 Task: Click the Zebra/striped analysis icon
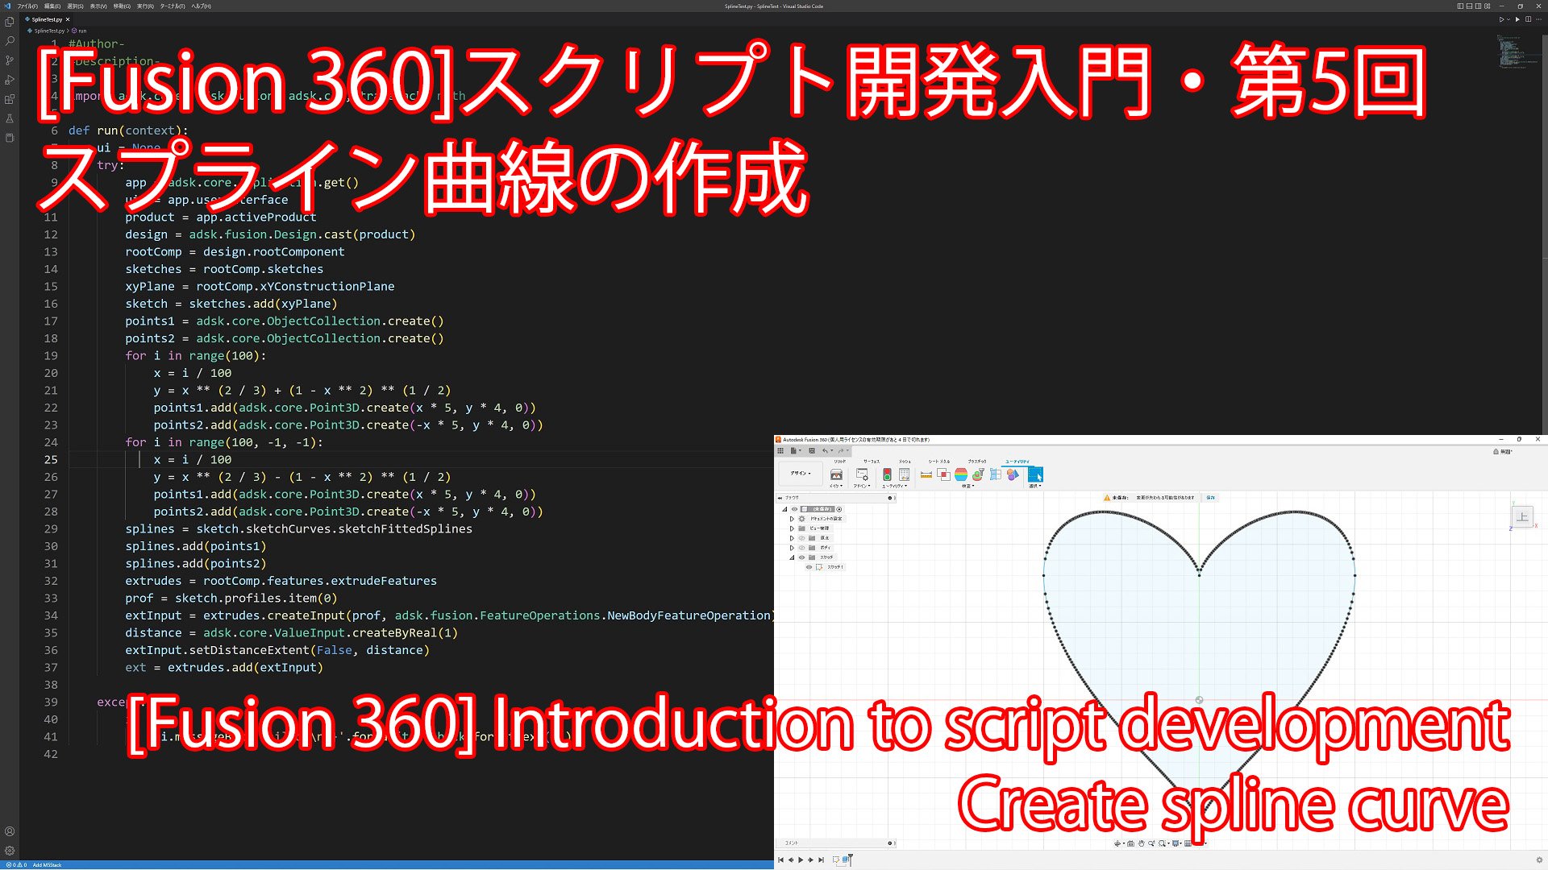[x=961, y=474]
